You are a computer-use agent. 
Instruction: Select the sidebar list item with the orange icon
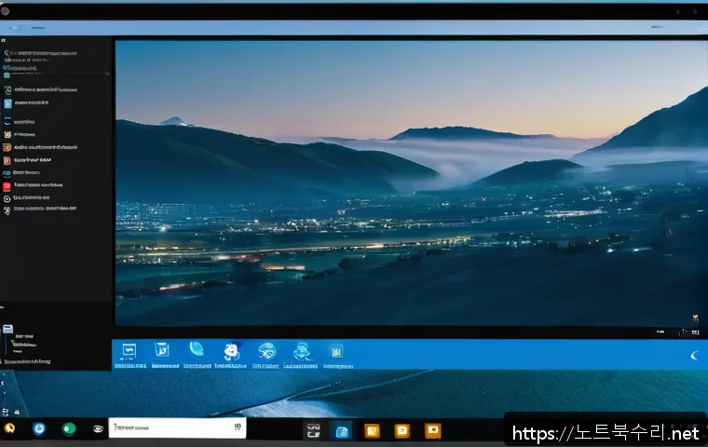7,147
